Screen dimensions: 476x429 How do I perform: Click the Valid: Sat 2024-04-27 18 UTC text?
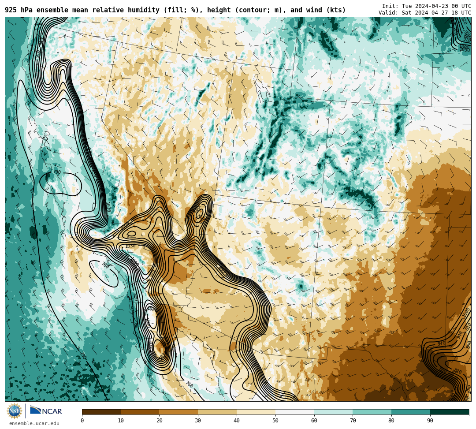425,13
